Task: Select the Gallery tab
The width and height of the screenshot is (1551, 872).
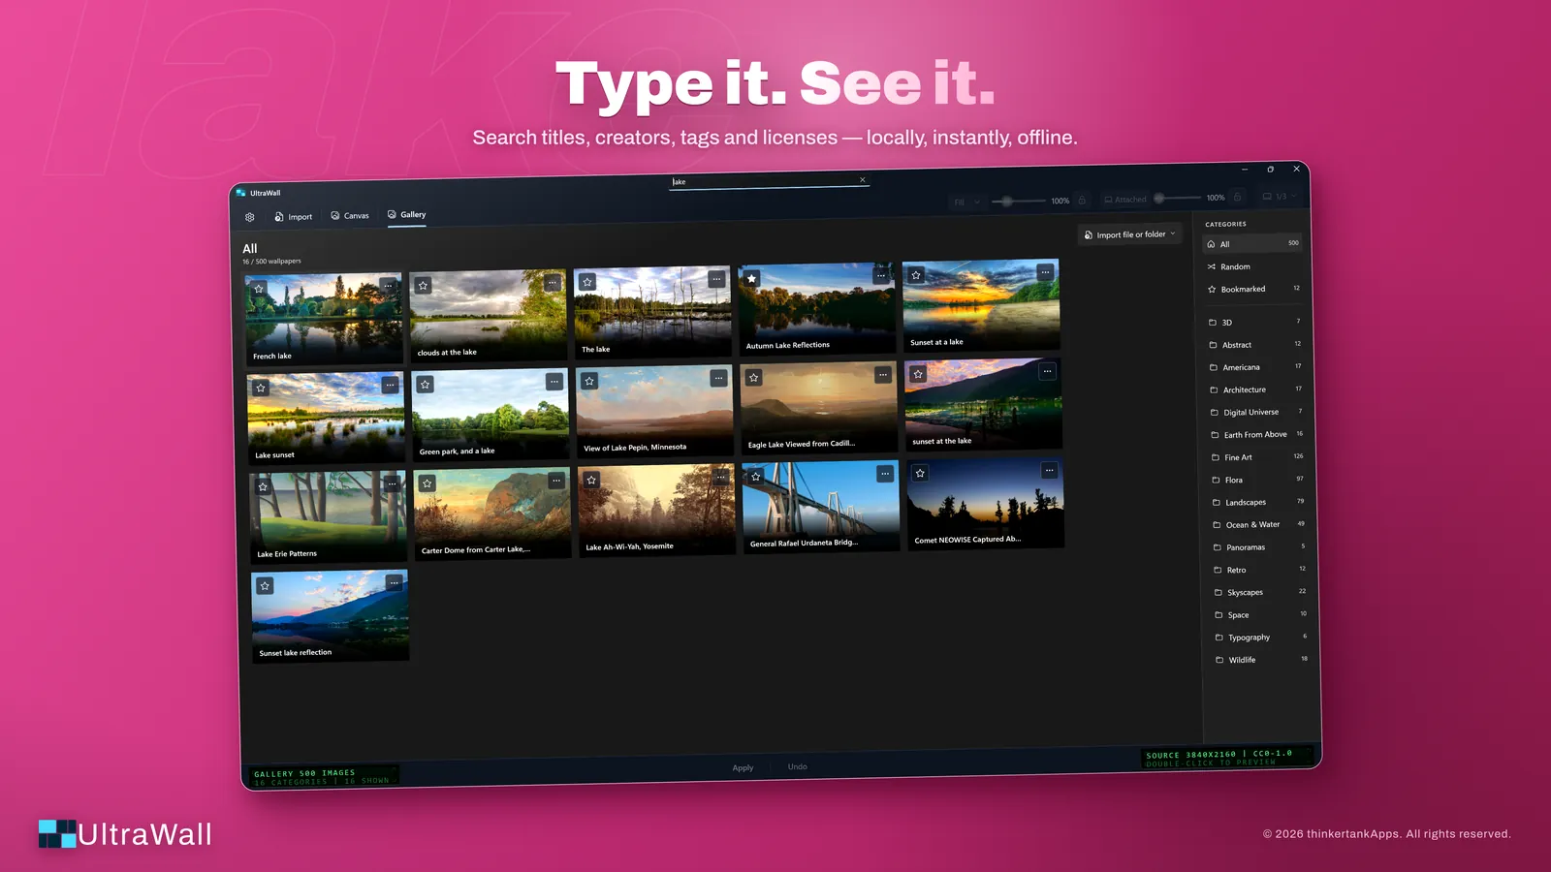Action: pos(406,214)
